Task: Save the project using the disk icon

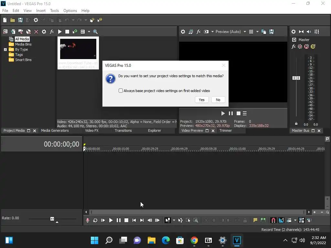Action: click(x=20, y=20)
